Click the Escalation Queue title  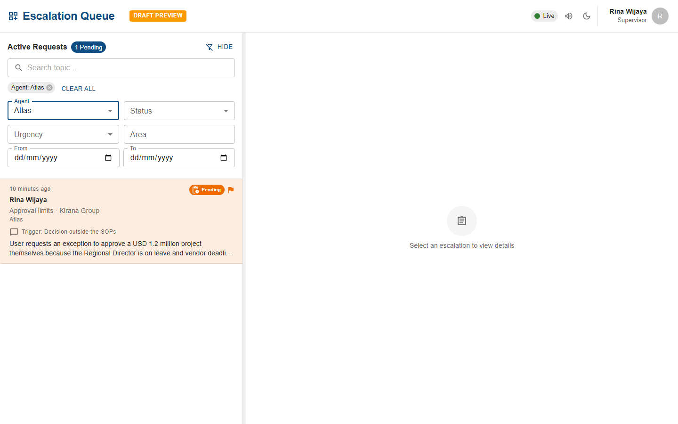[x=69, y=16]
